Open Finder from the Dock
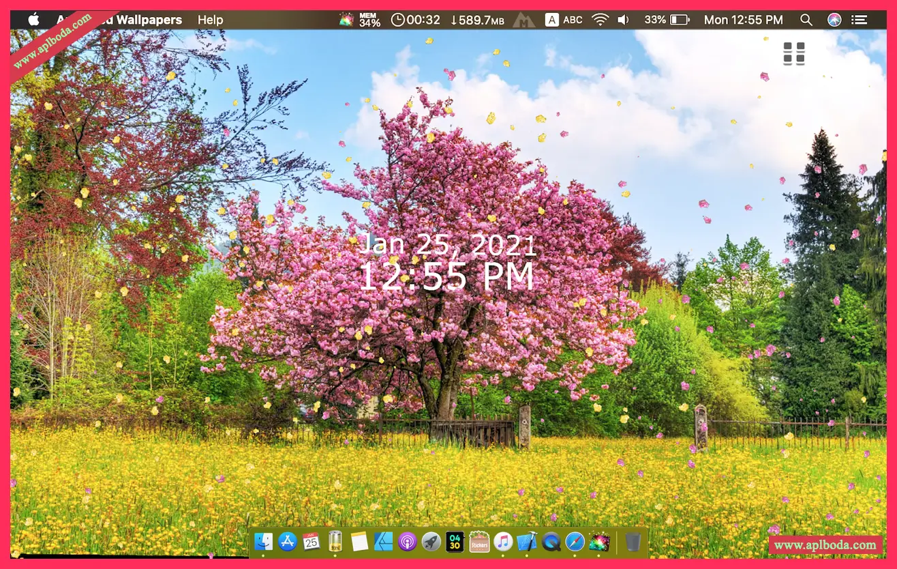Image resolution: width=897 pixels, height=569 pixels. tap(263, 542)
